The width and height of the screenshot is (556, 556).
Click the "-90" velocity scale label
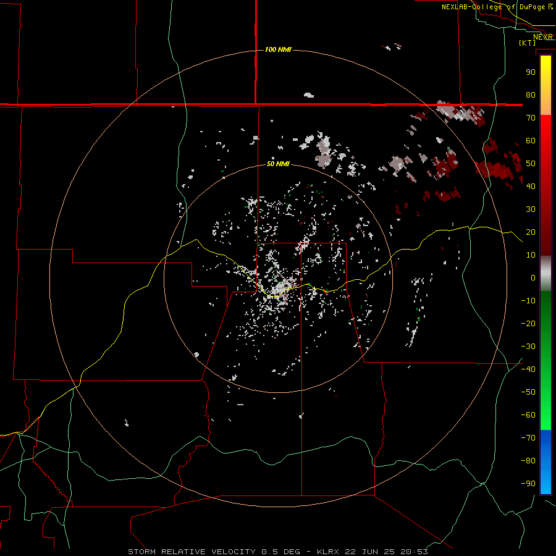[528, 484]
